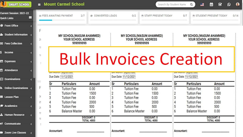Open the calendar icon in header
The width and height of the screenshot is (243, 137).
[x=212, y=5]
